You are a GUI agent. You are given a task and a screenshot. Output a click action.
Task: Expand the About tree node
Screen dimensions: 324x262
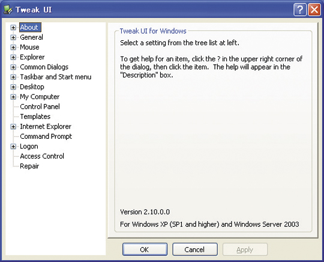click(x=13, y=28)
